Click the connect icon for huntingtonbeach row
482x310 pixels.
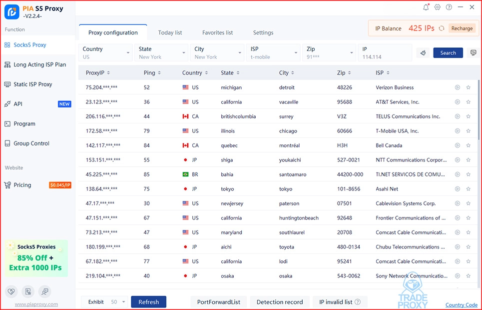coord(458,217)
